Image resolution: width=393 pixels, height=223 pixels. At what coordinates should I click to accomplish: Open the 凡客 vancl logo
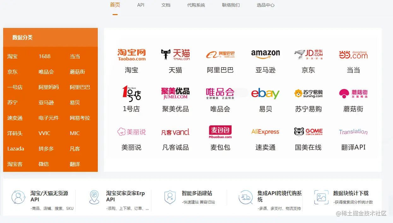175,132
